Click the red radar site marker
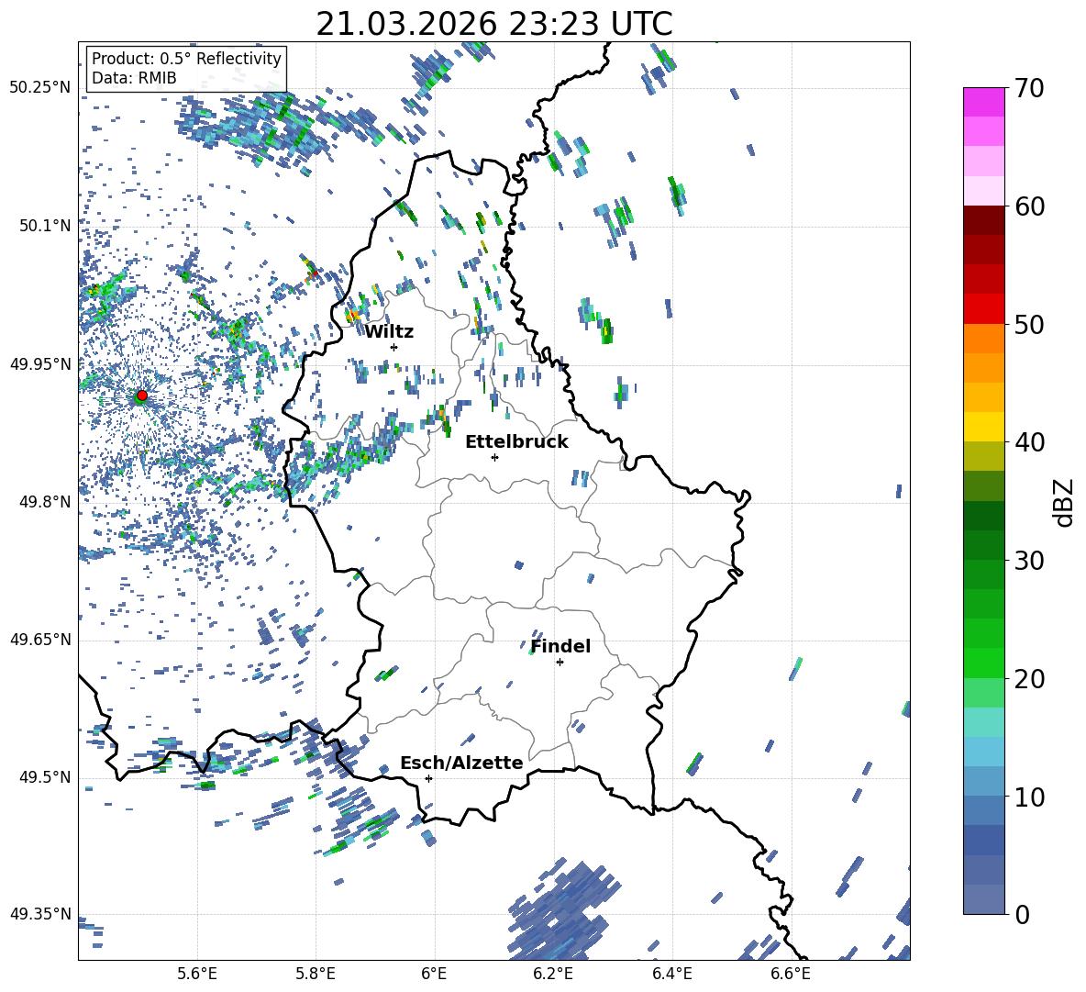This screenshot has height=992, width=1086. (x=141, y=396)
